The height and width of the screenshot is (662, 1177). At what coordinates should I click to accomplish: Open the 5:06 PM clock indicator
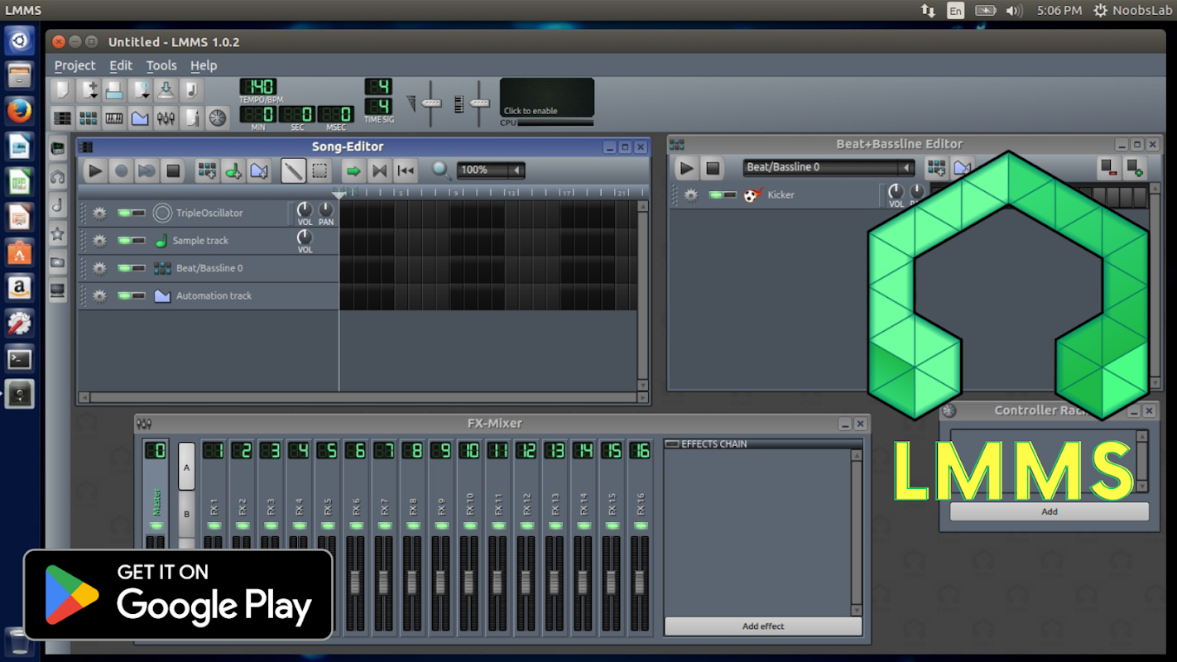tap(1059, 11)
